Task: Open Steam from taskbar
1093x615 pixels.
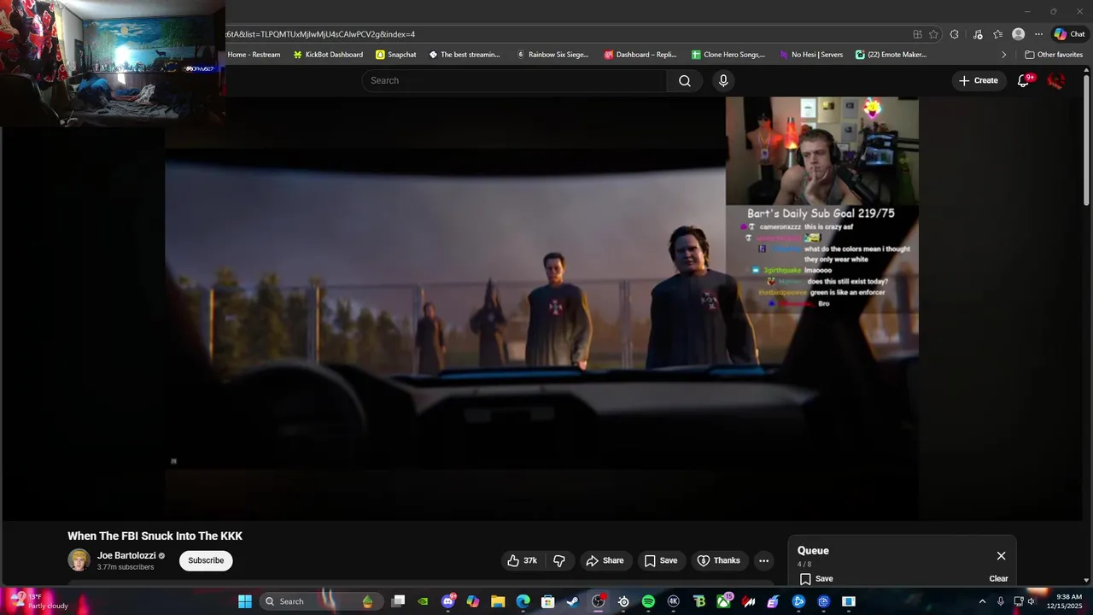Action: [x=573, y=601]
